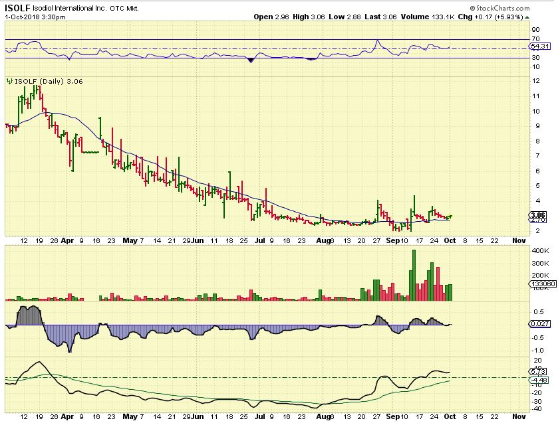Click the StockCharts.com copyright logo
The height and width of the screenshot is (423, 560).
499,8
